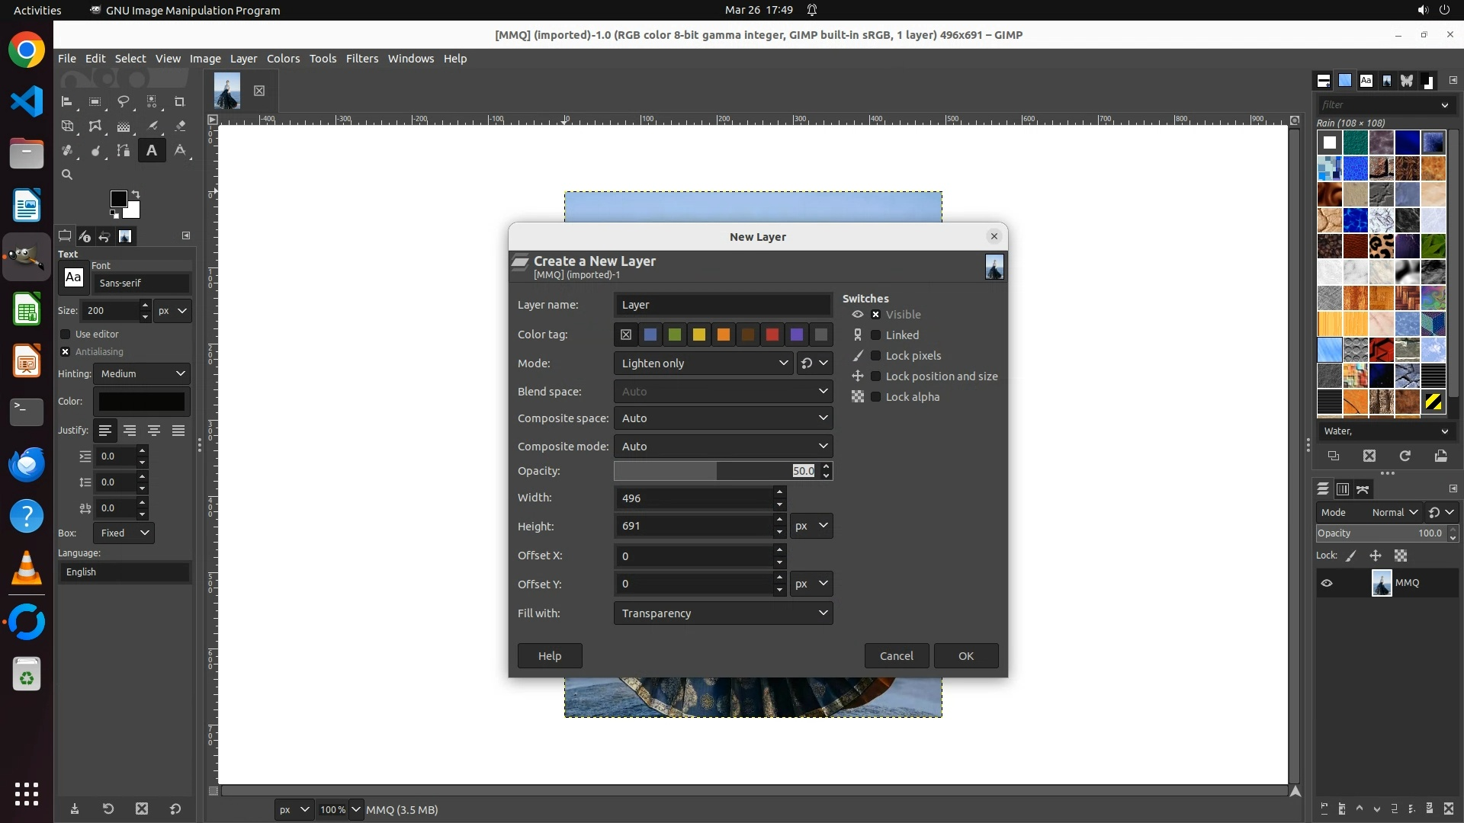Toggle the Use editor checkbox

[66, 335]
